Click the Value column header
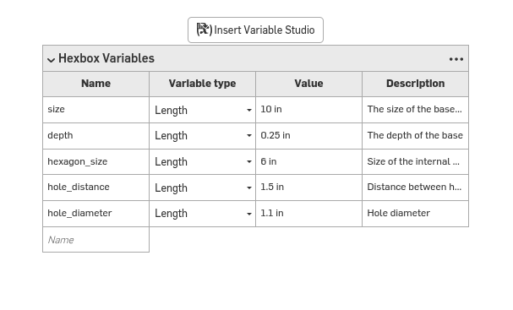 pos(308,84)
